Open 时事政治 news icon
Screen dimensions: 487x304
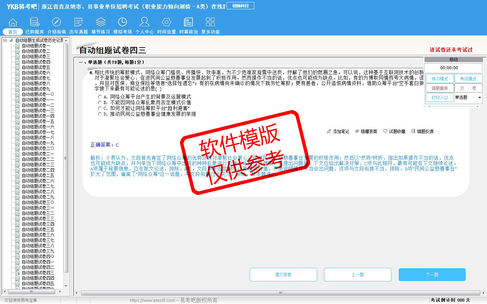pos(188,23)
